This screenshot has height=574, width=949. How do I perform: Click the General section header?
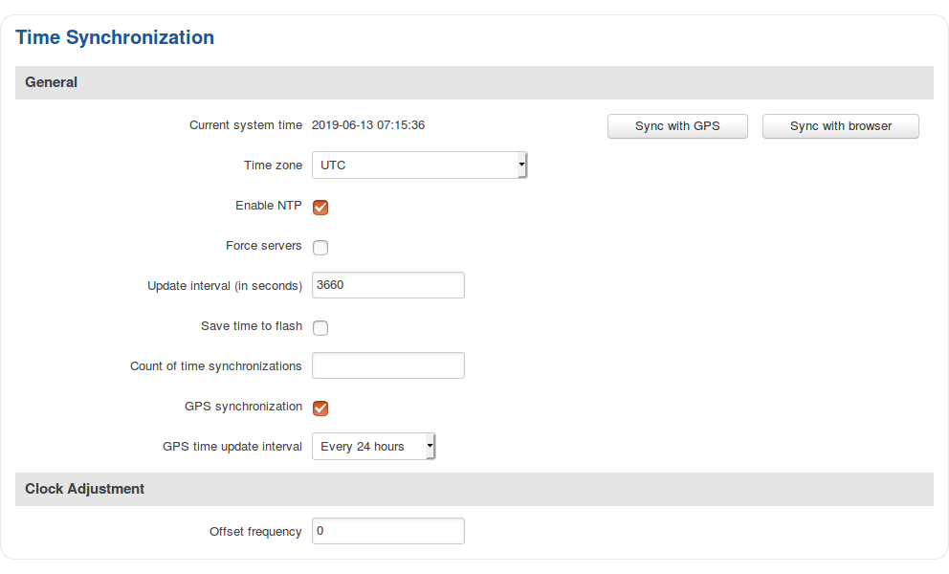[x=52, y=82]
